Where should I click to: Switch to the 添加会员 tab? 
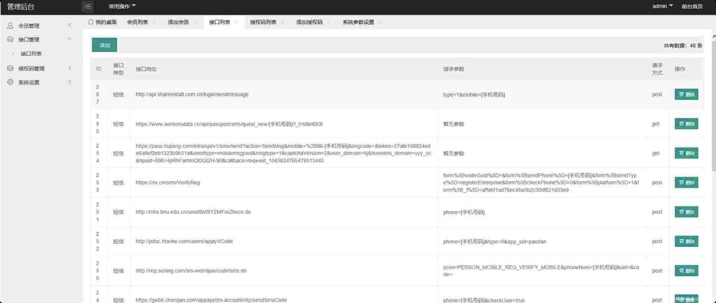[178, 22]
